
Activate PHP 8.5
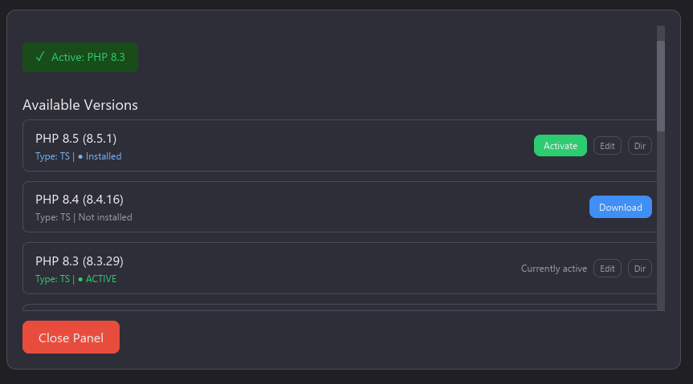(560, 146)
